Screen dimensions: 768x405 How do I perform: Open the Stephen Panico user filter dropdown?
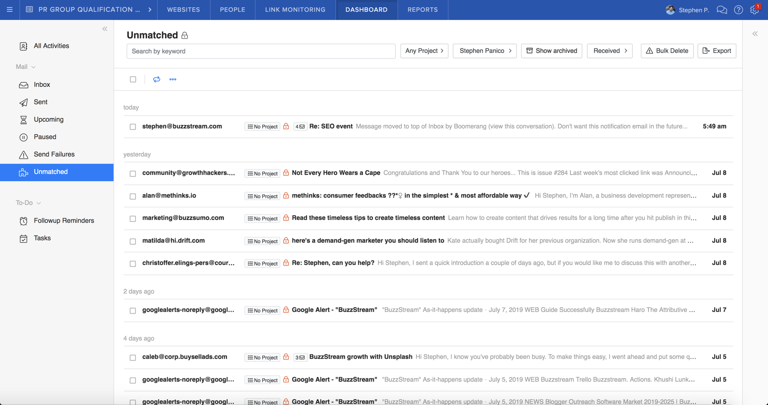point(485,51)
